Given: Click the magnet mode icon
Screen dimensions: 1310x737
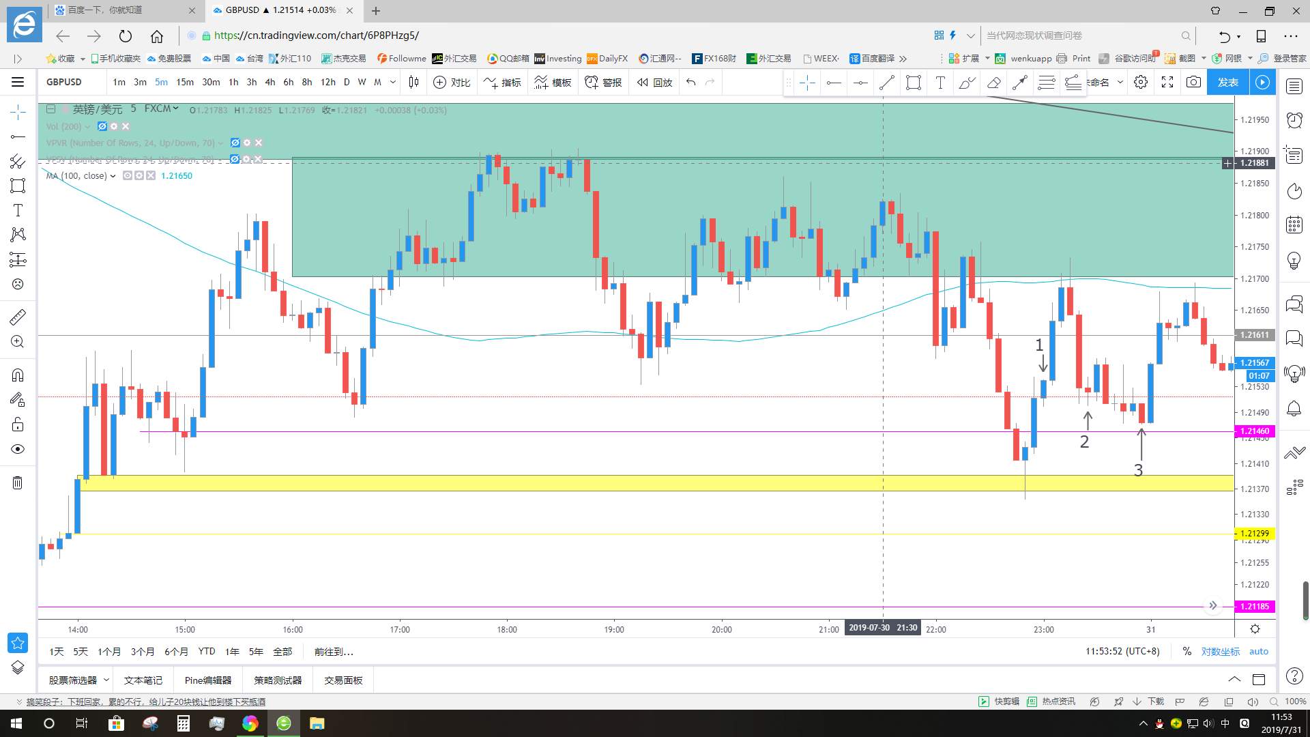Looking at the screenshot, I should pos(18,375).
